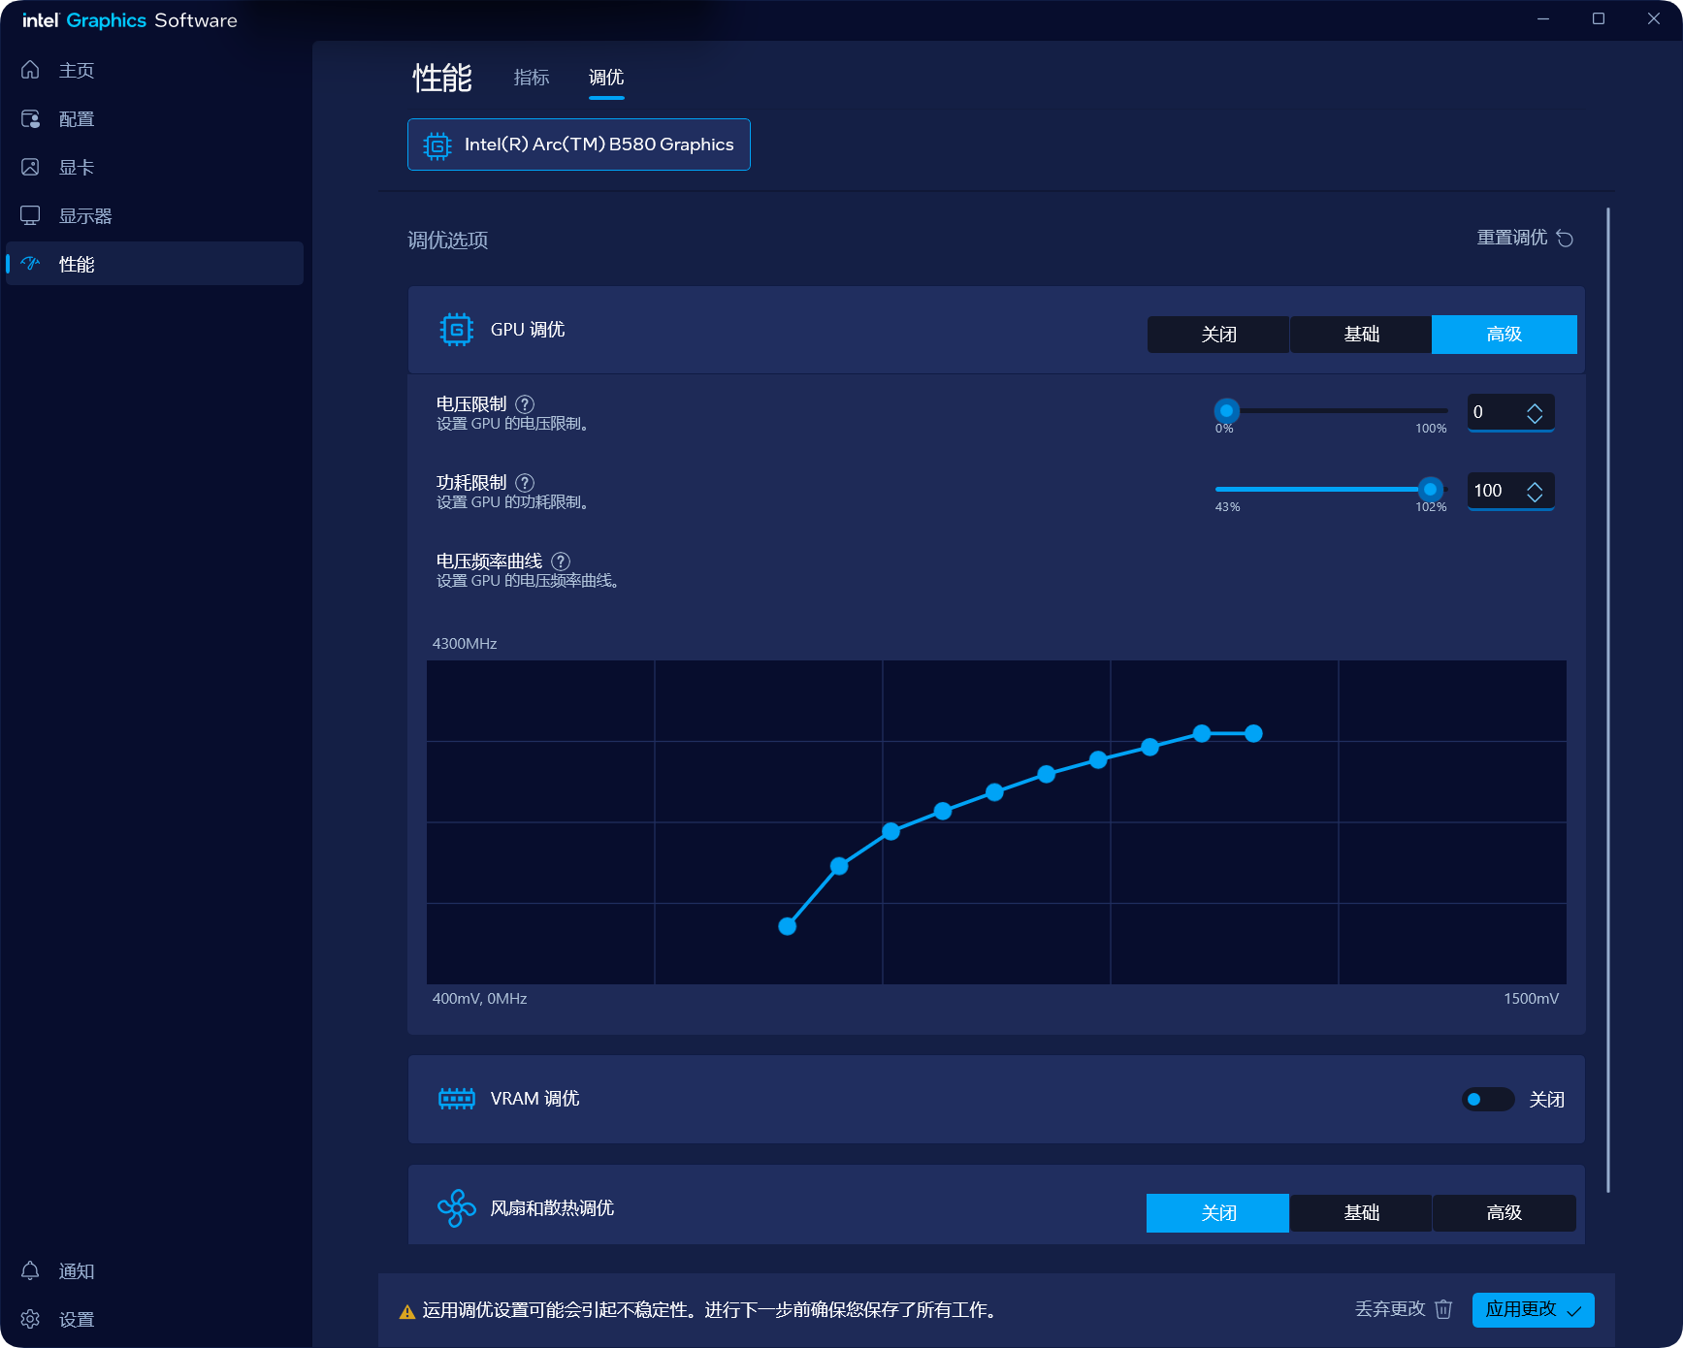Set 风扇和散热调优 mode to 高级
The height and width of the screenshot is (1348, 1683).
tap(1504, 1213)
